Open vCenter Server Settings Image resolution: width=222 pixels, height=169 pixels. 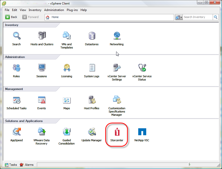pos(117,67)
